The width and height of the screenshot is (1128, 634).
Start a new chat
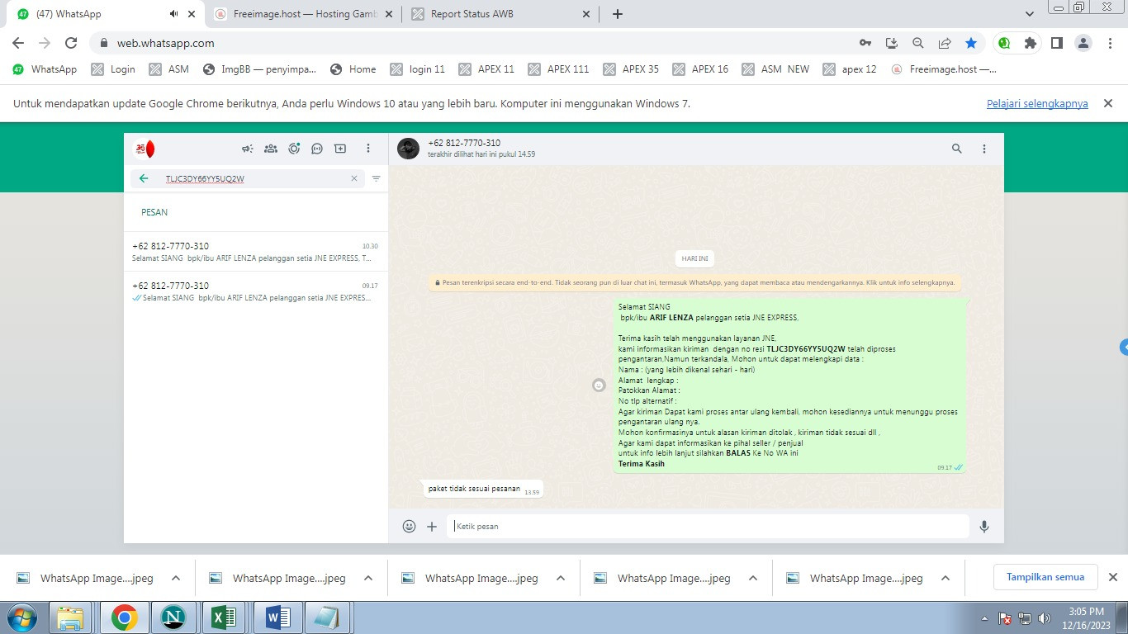click(x=340, y=149)
